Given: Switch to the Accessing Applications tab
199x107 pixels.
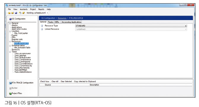Looking at the screenshot, I should tap(71, 22).
